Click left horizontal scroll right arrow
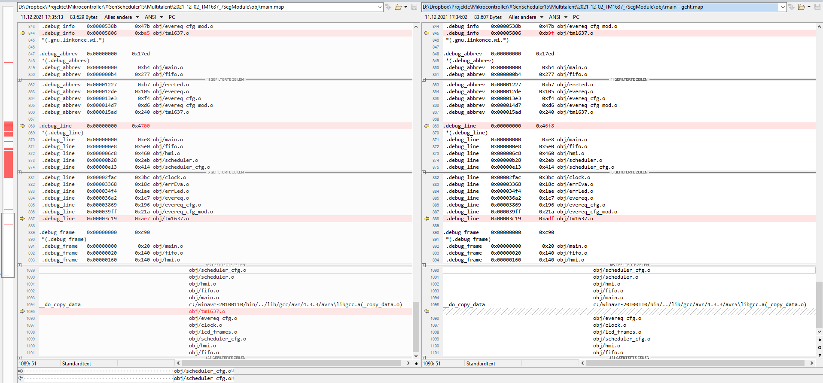Screen dimensions: 823x383 click(408, 363)
